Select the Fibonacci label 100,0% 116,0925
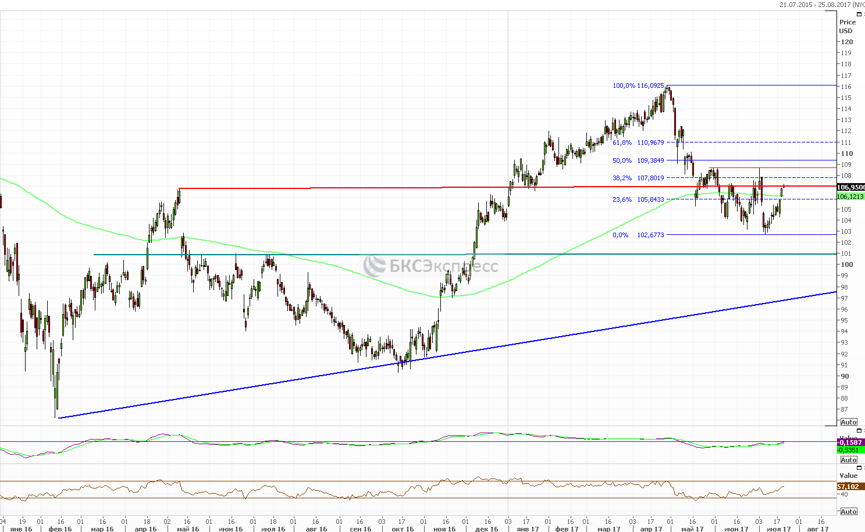 coord(638,85)
